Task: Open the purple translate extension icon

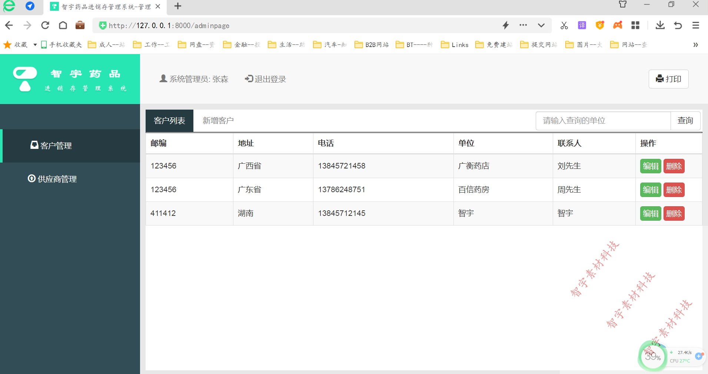Action: (582, 25)
